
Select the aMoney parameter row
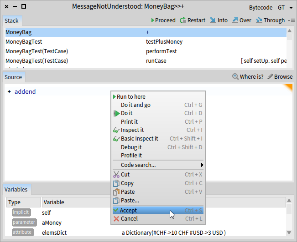point(146,222)
